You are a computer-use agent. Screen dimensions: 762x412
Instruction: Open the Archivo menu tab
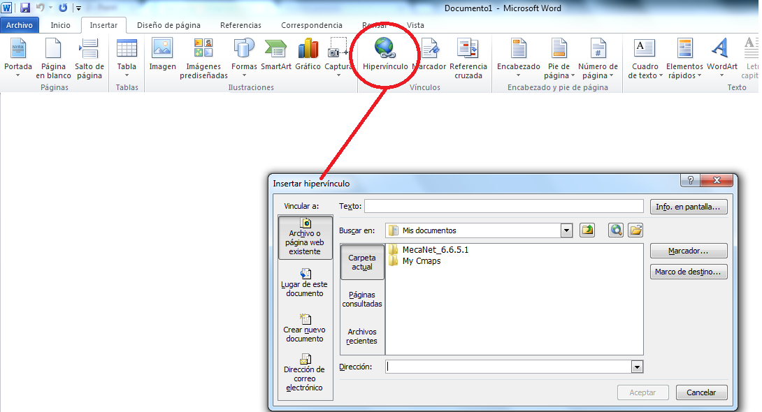(x=20, y=25)
